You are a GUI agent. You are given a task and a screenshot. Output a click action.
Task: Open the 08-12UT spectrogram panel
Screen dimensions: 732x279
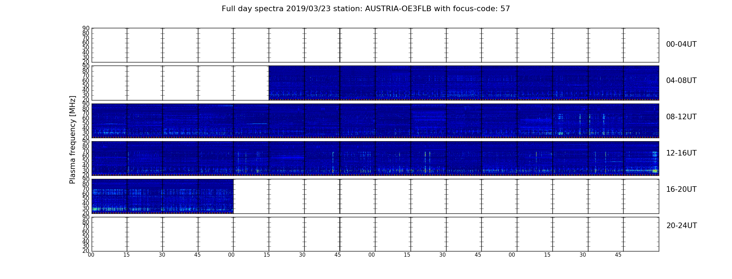[x=375, y=121]
